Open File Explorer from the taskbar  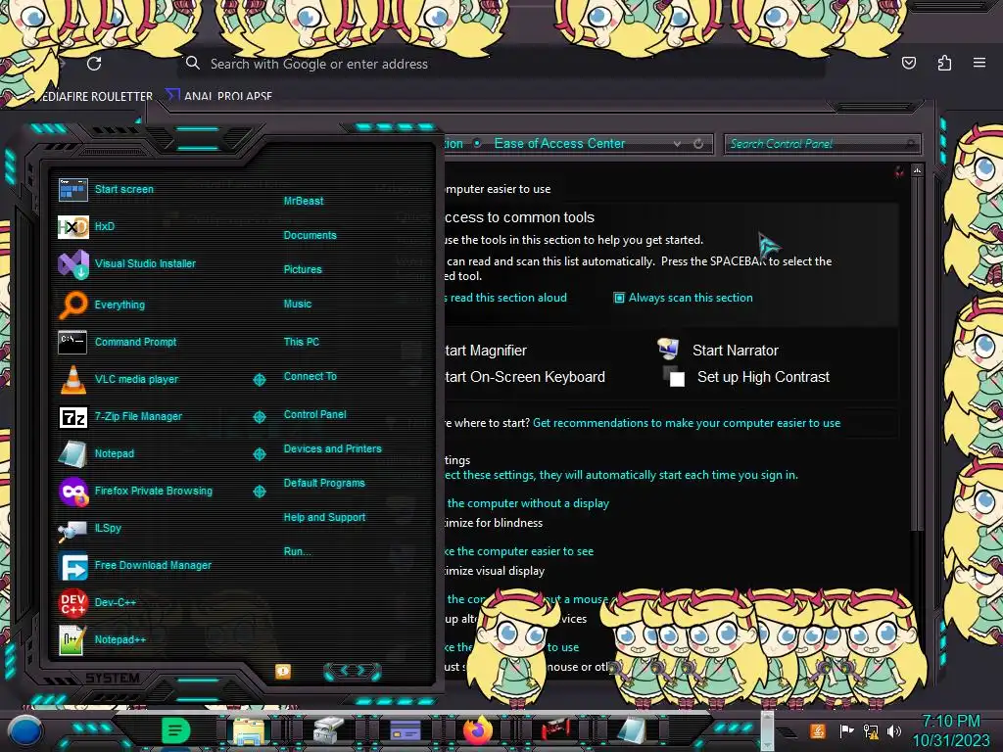(248, 730)
